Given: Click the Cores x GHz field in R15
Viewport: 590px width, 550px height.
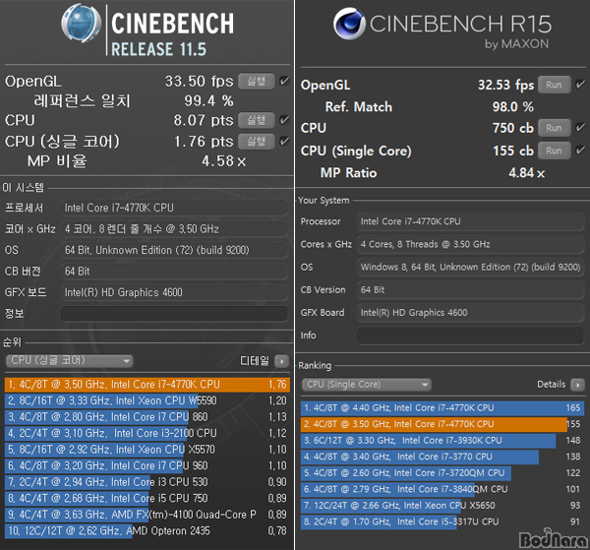Looking at the screenshot, I should (470, 244).
